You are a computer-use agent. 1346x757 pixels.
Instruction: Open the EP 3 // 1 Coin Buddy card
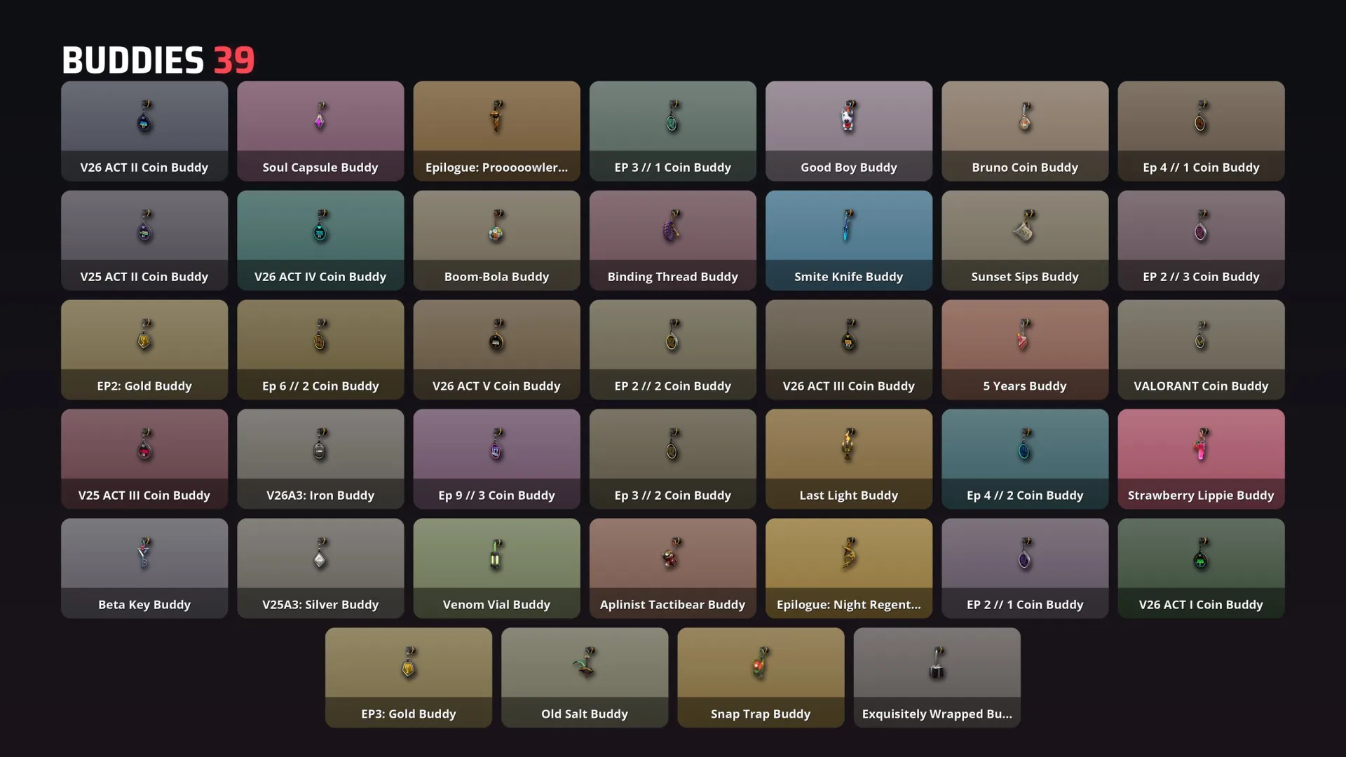pyautogui.click(x=672, y=131)
